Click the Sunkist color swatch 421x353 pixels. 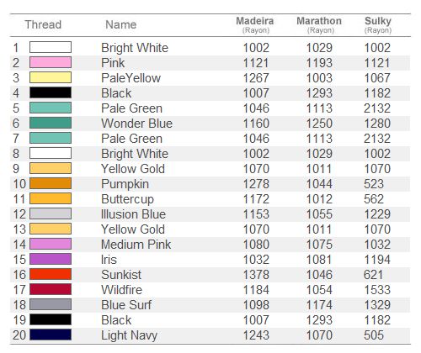[51, 274]
